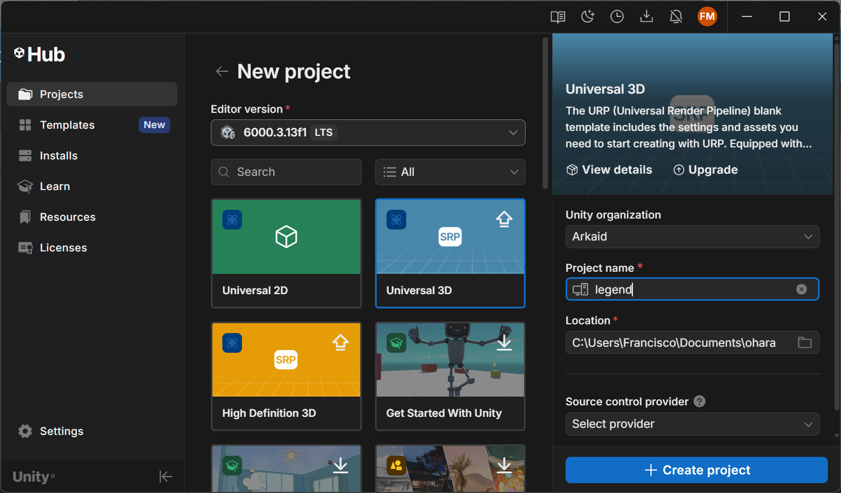Open the history clock icon

tap(617, 17)
